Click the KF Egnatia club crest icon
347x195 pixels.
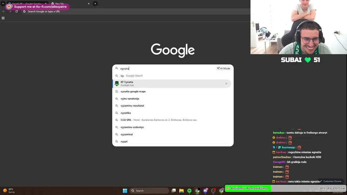117,84
